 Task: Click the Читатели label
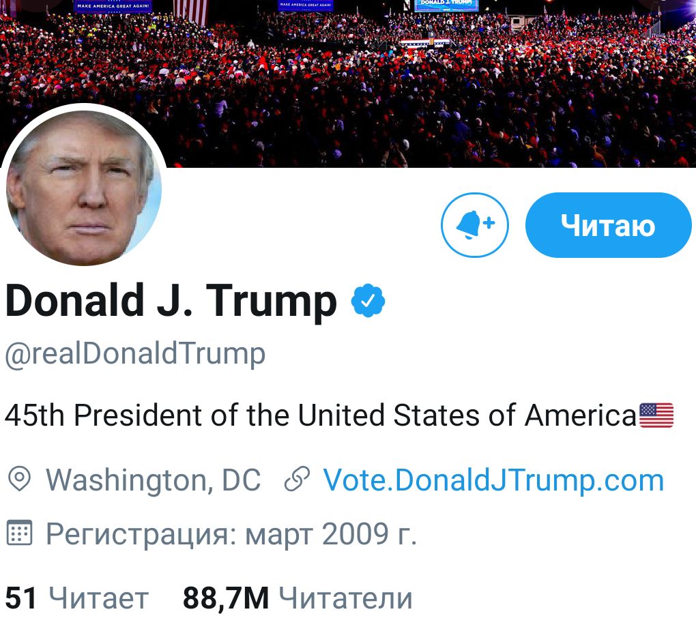(346, 599)
